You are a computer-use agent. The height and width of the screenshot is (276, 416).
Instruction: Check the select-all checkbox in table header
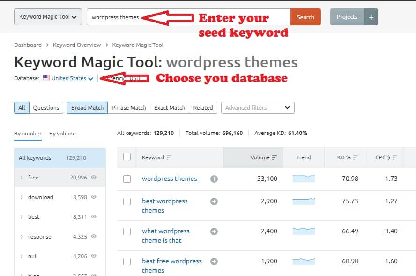tap(127, 157)
